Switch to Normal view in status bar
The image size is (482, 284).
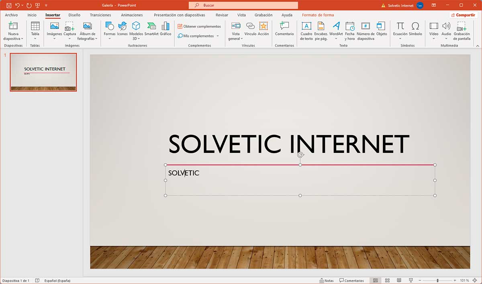coord(376,280)
